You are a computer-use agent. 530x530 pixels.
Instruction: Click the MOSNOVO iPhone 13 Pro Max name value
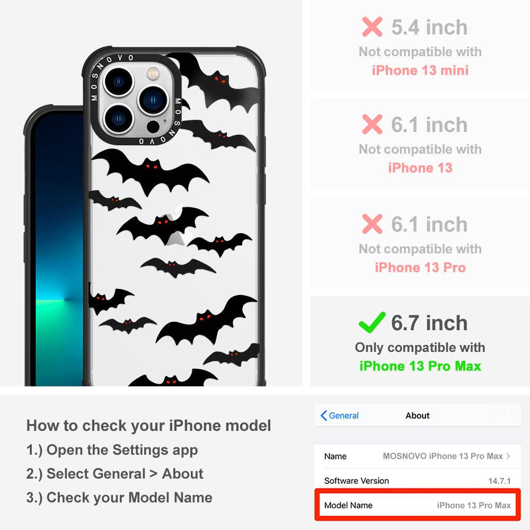tap(443, 456)
